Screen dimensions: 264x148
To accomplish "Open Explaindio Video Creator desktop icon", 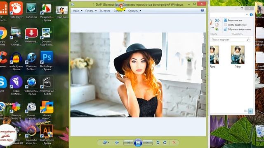I will 31,135.
